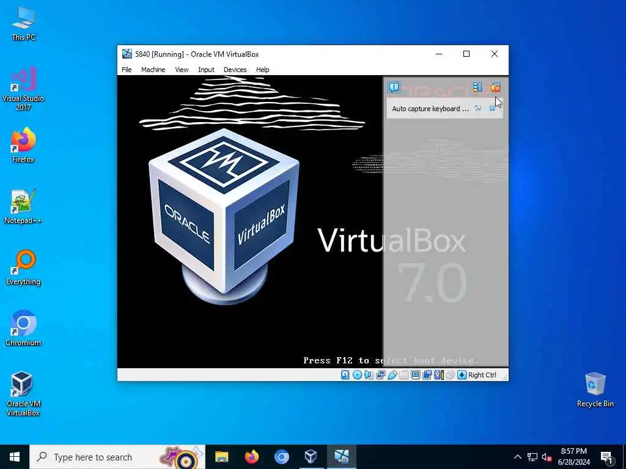The image size is (626, 469).
Task: Expand hidden system tray icons chevron
Action: tap(517, 457)
